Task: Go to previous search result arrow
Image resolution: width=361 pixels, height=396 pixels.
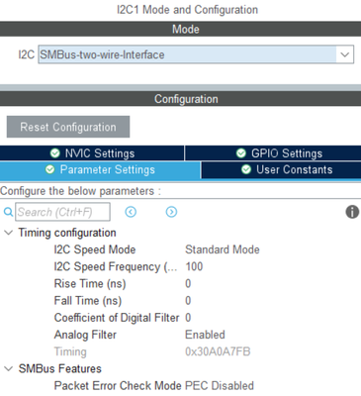Action: [131, 212]
